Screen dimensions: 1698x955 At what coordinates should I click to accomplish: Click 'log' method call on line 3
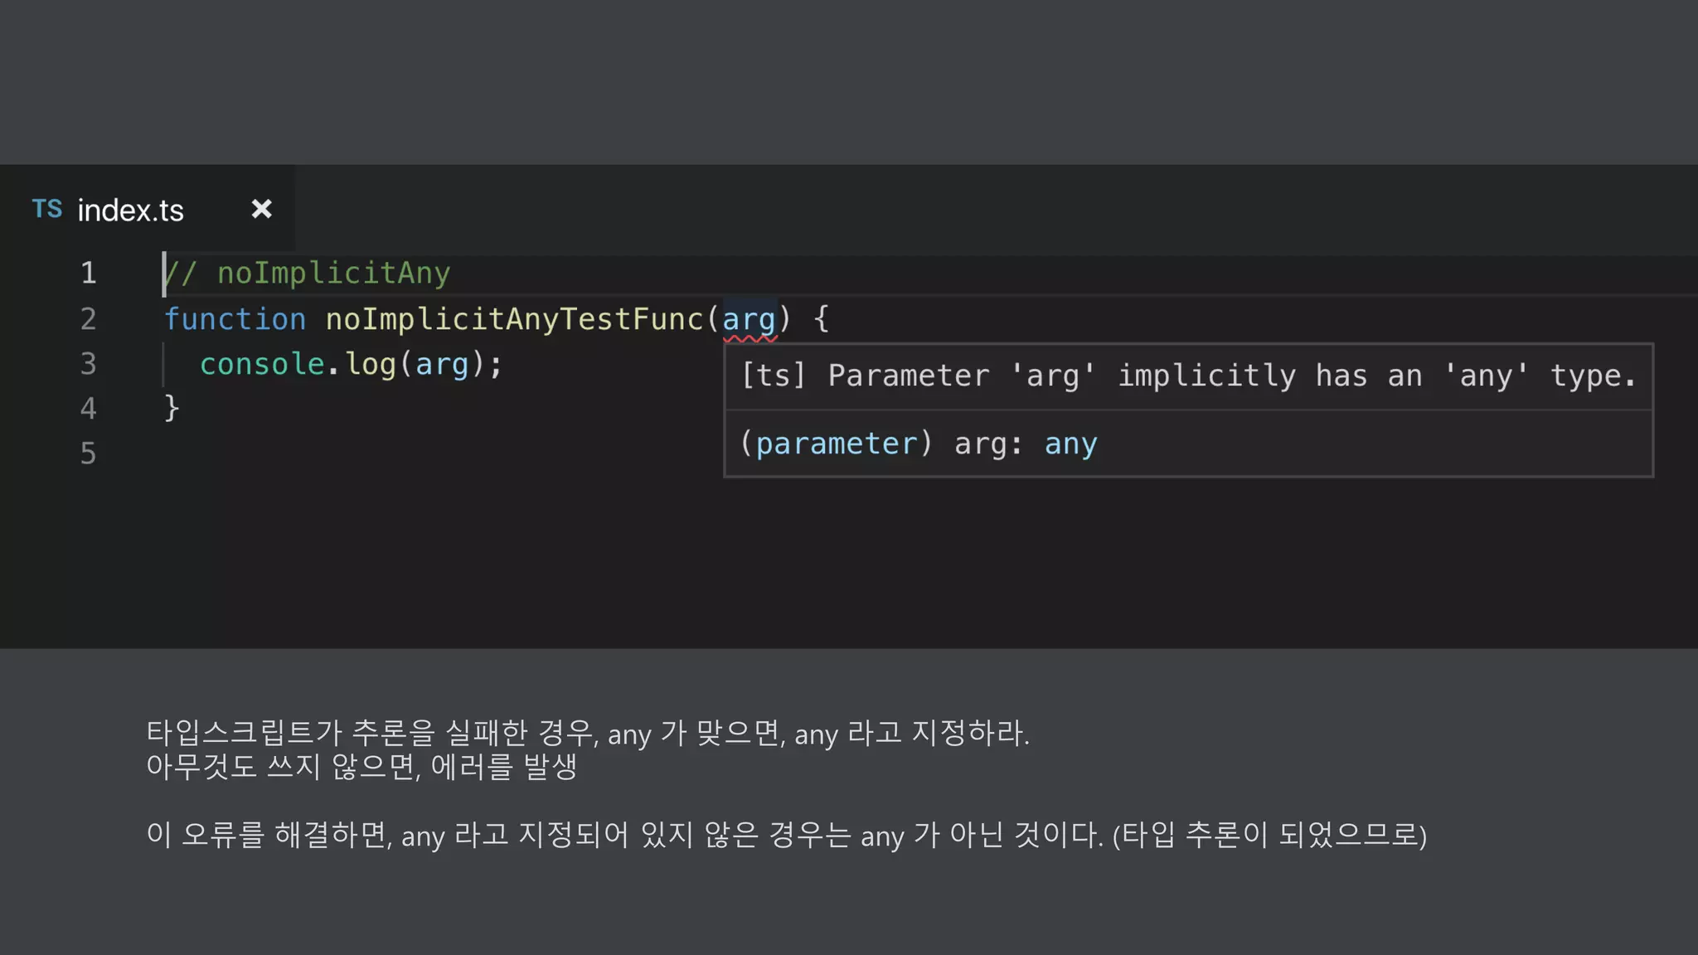point(371,365)
